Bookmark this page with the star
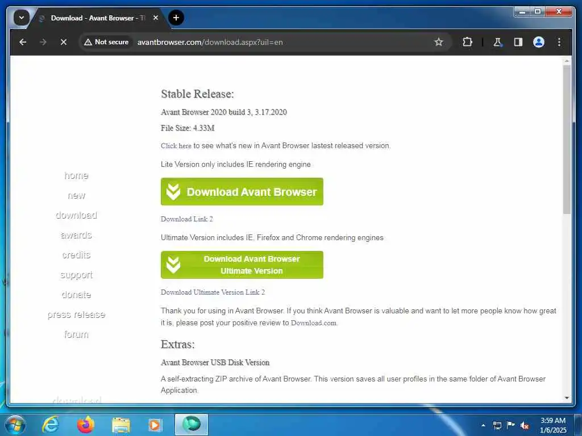The width and height of the screenshot is (582, 436). tap(439, 42)
